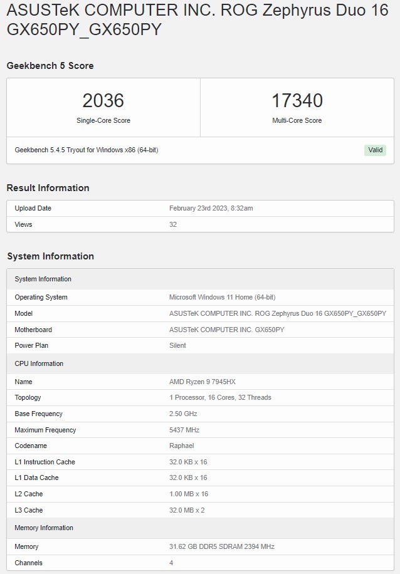Screen dimensions: 400x574
Task: Click the Base Frequency label
Action: pyautogui.click(x=38, y=414)
